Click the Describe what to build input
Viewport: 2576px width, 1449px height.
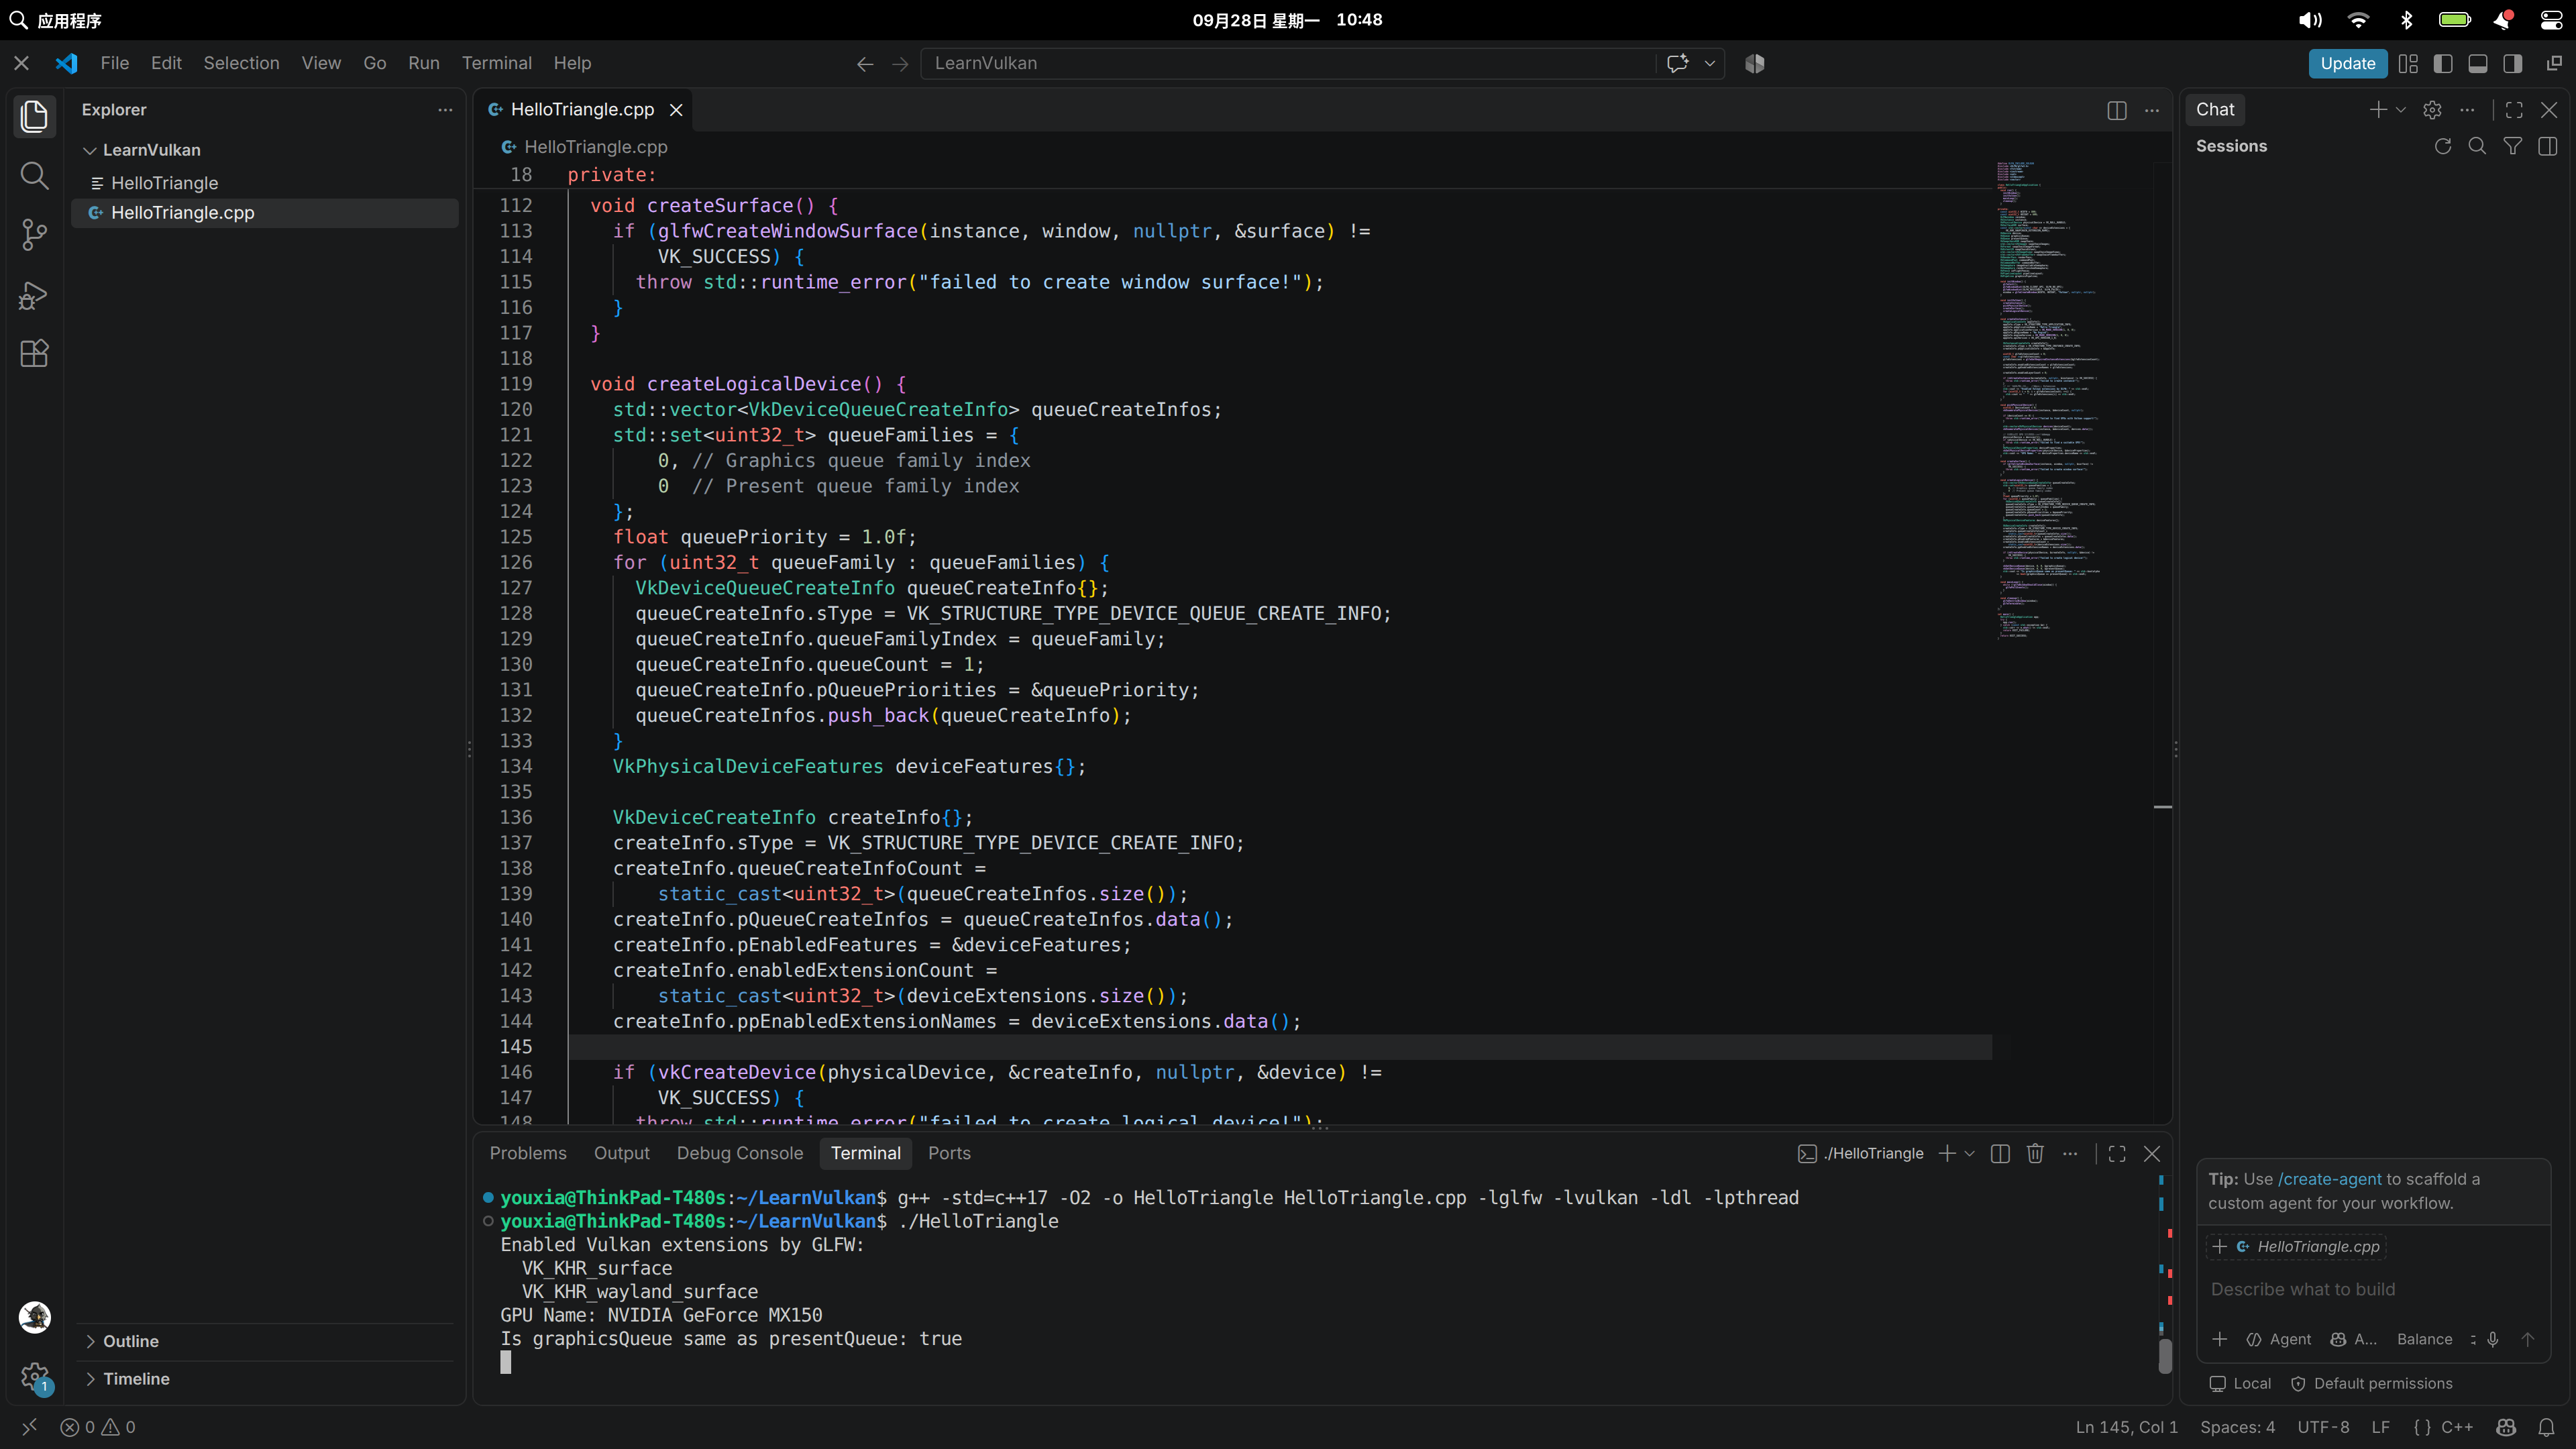(2372, 1289)
